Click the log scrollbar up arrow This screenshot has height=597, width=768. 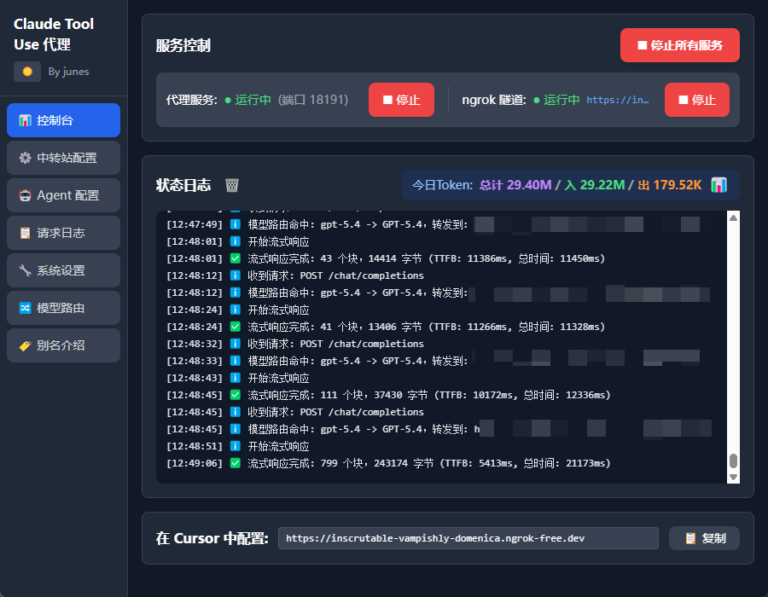click(x=733, y=217)
